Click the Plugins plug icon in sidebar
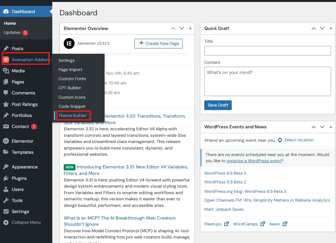The height and width of the screenshot is (243, 336). [6, 178]
